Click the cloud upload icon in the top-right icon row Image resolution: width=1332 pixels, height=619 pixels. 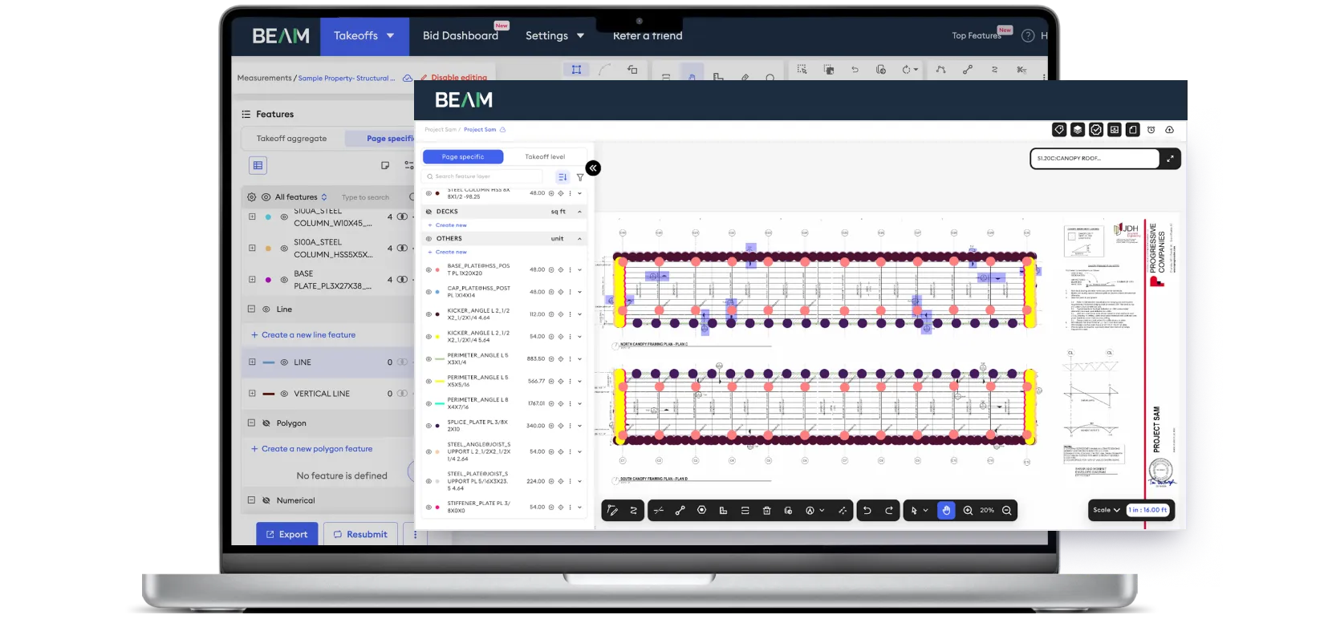pos(1170,130)
